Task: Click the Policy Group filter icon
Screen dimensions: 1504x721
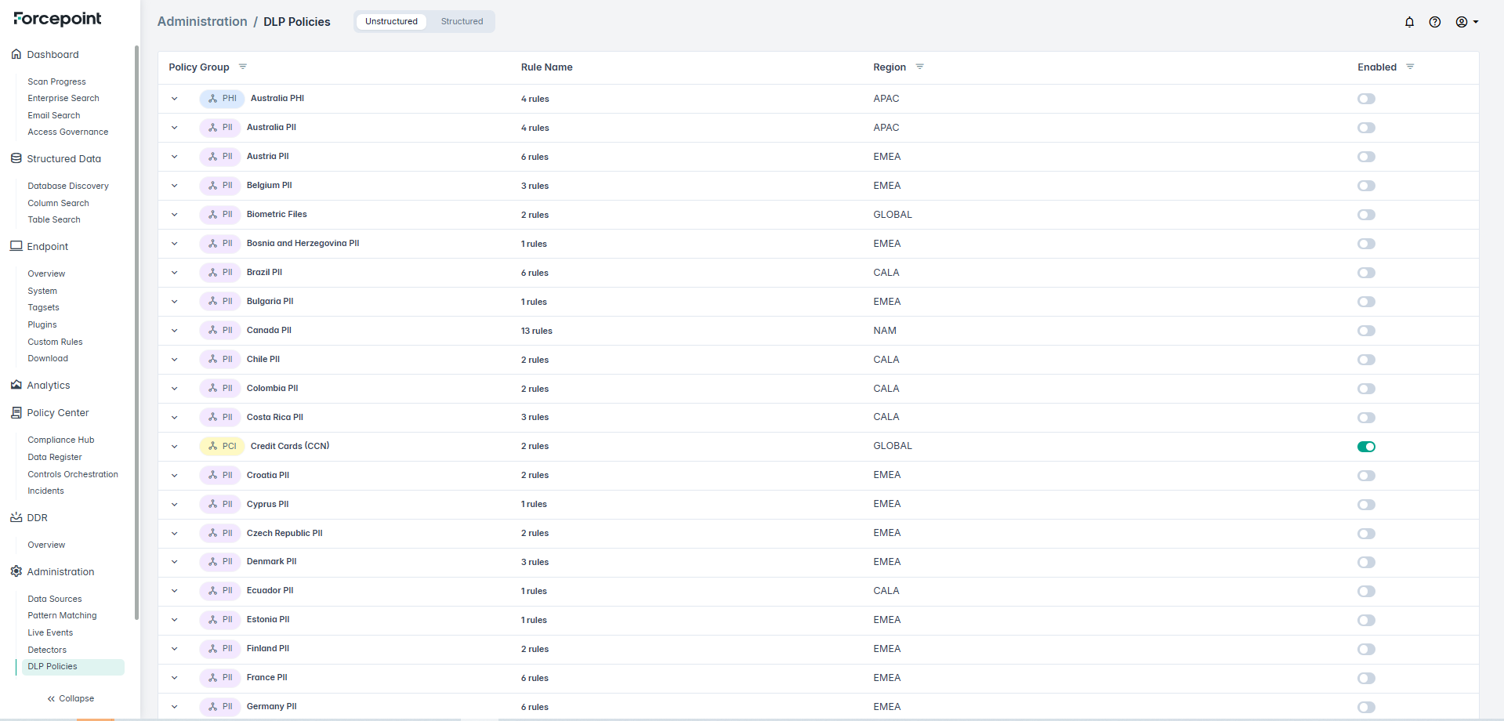Action: [x=243, y=67]
